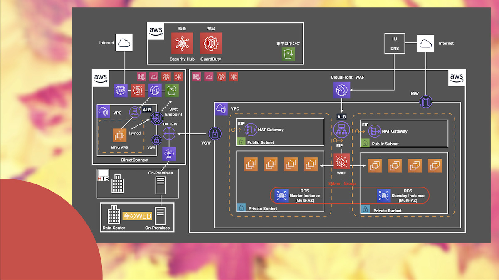Select the RDS Master Instance icon
Image resolution: width=499 pixels, height=280 pixels.
(x=282, y=195)
